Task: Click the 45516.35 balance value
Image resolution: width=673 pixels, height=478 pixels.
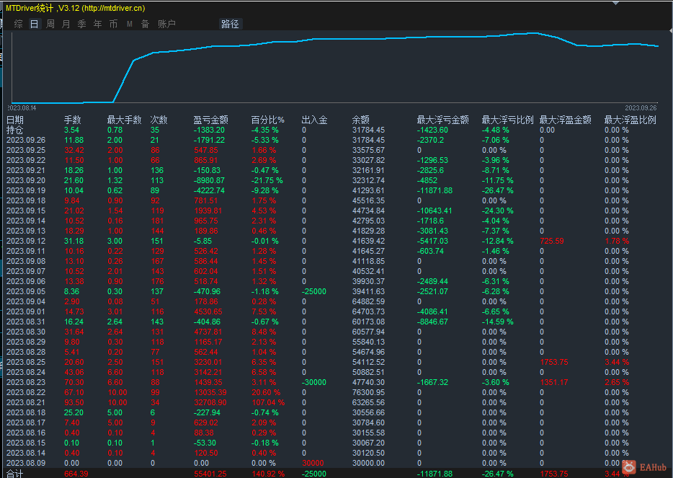Action: (x=368, y=200)
